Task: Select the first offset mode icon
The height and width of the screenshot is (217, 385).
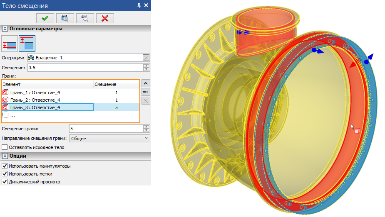Action: (x=10, y=44)
